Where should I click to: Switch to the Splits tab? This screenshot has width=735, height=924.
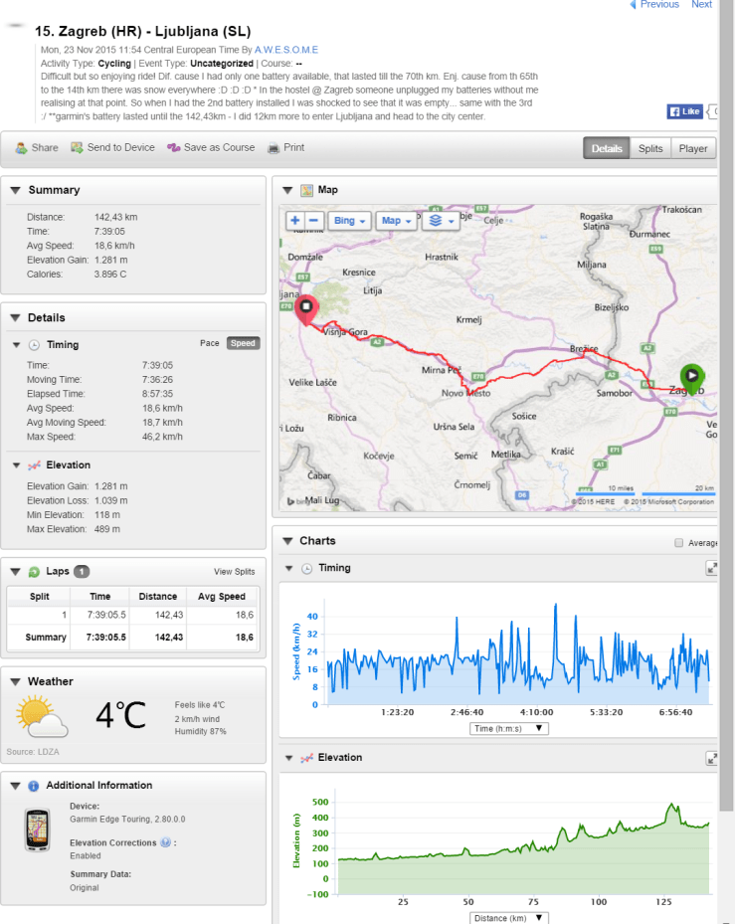click(x=650, y=148)
